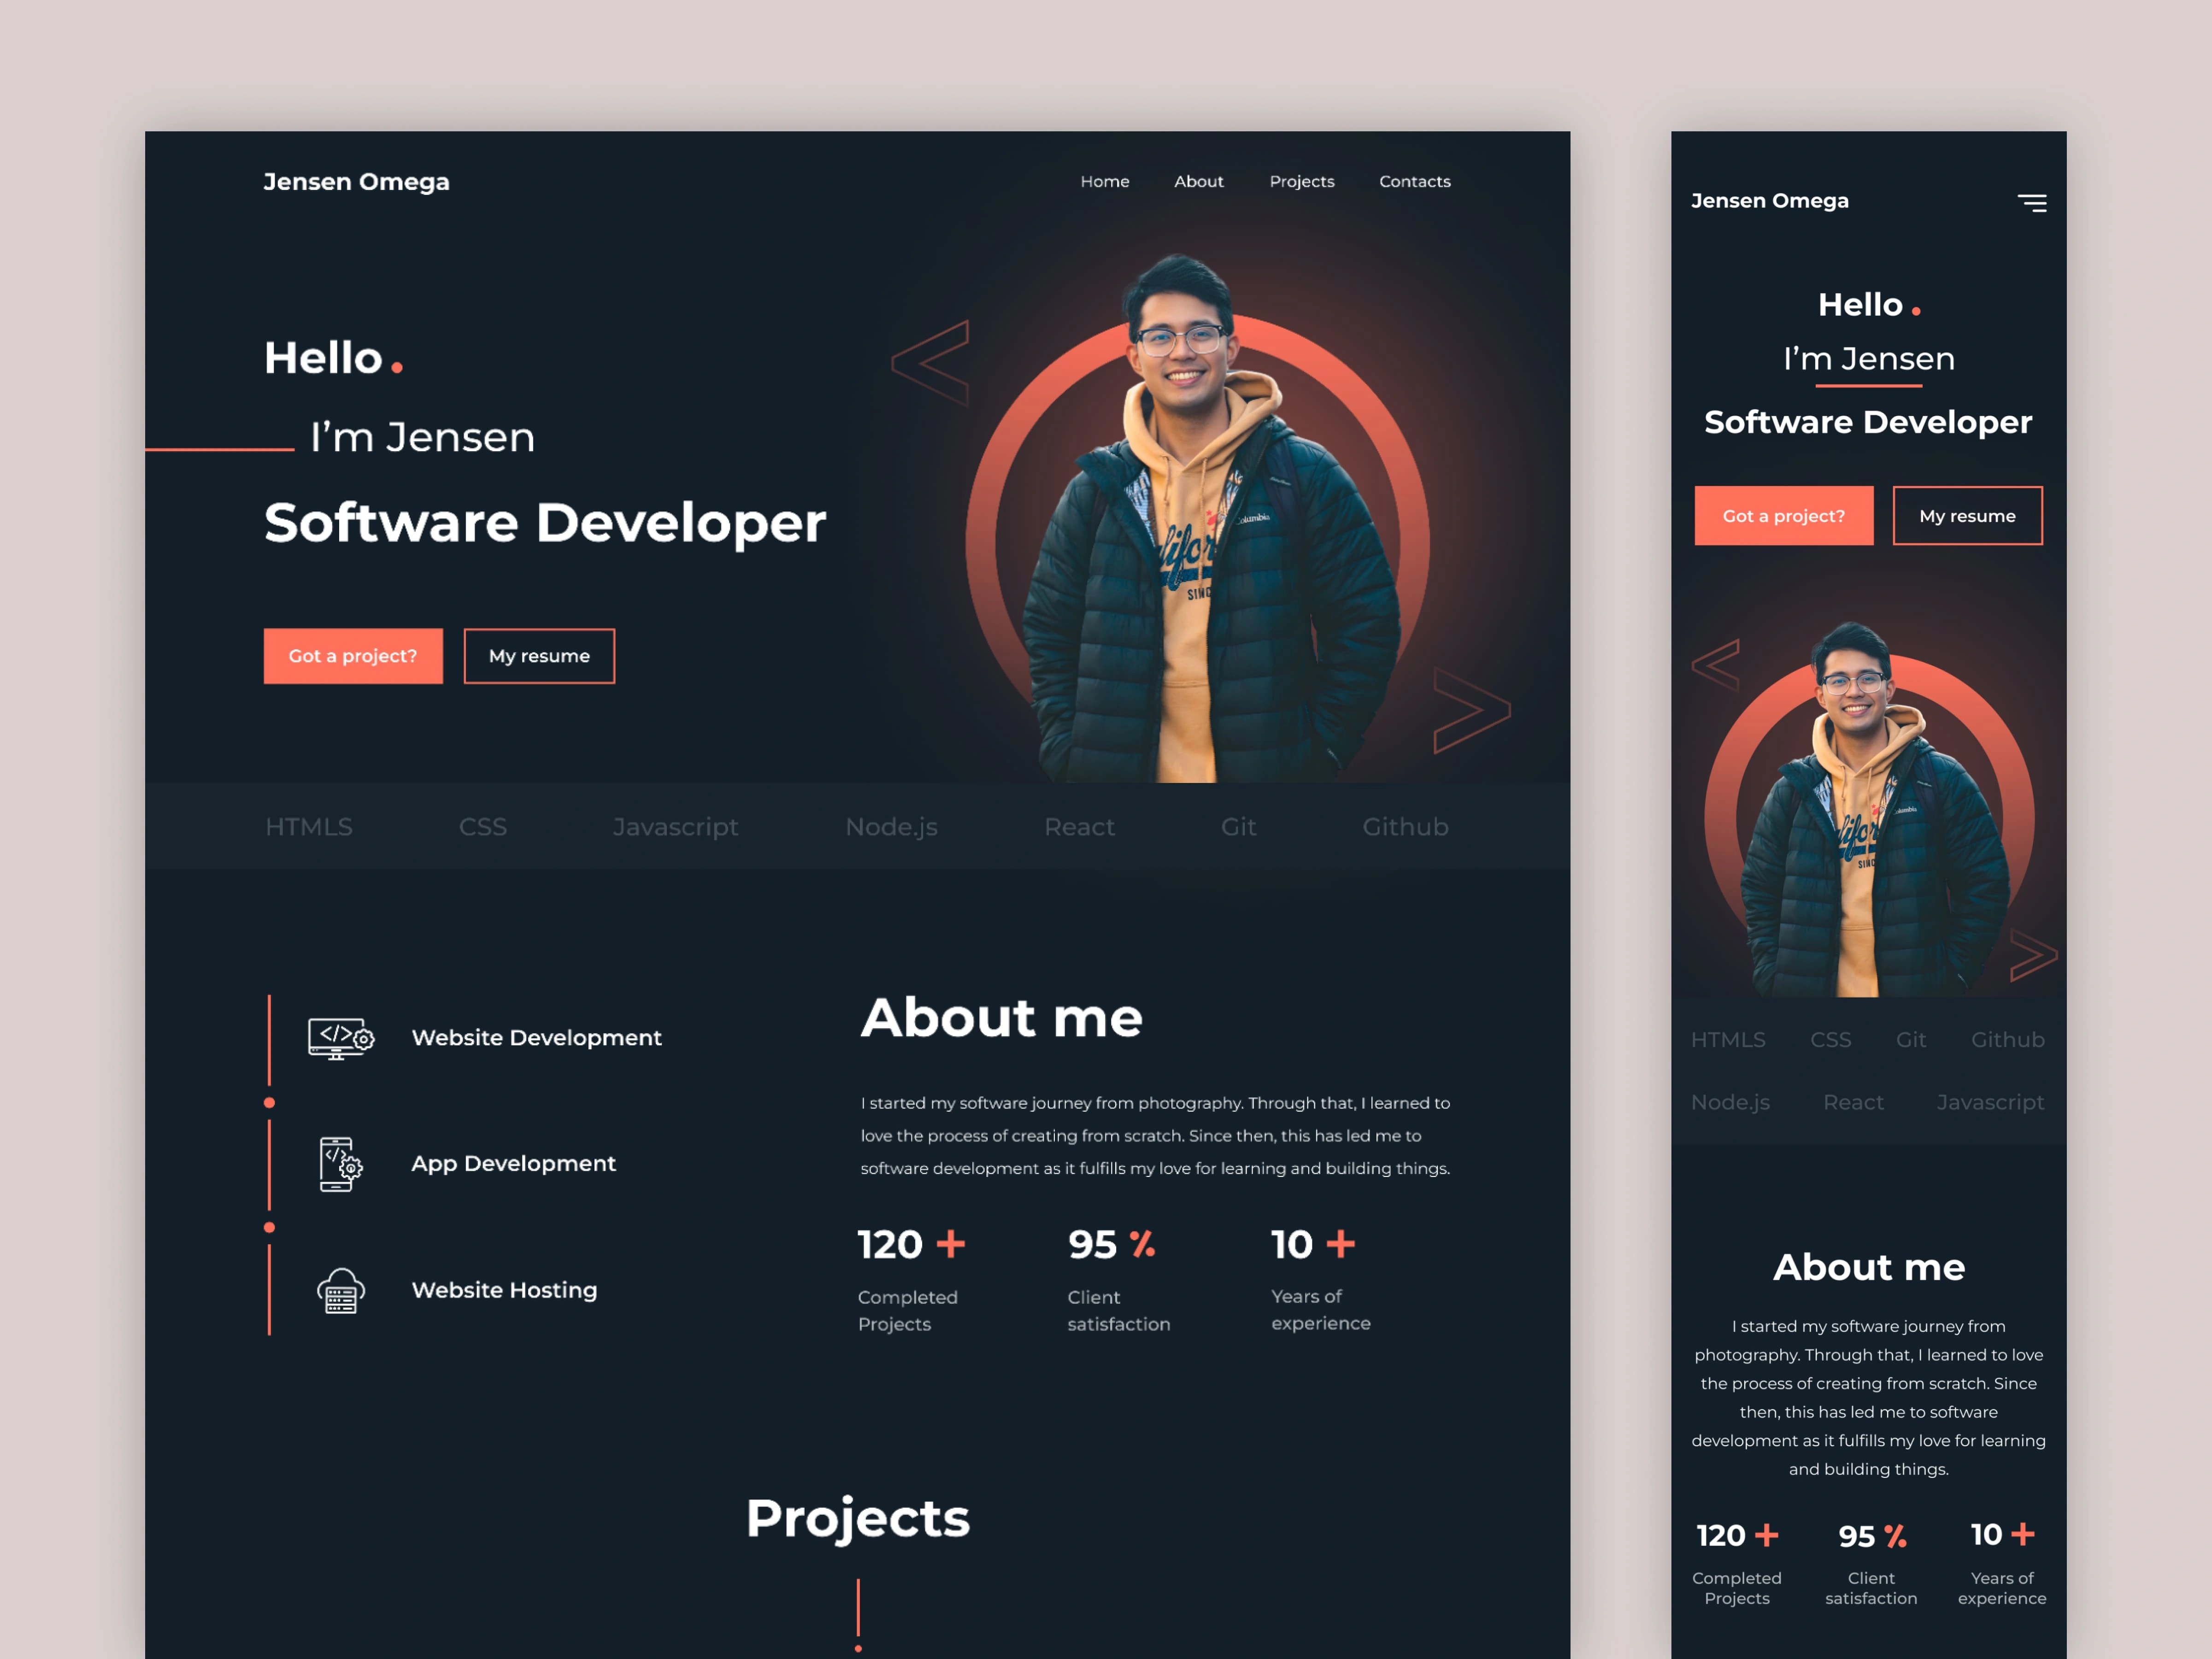Click the mobile 'Years of experience' label
The image size is (2212, 1659).
pos(2002,1588)
